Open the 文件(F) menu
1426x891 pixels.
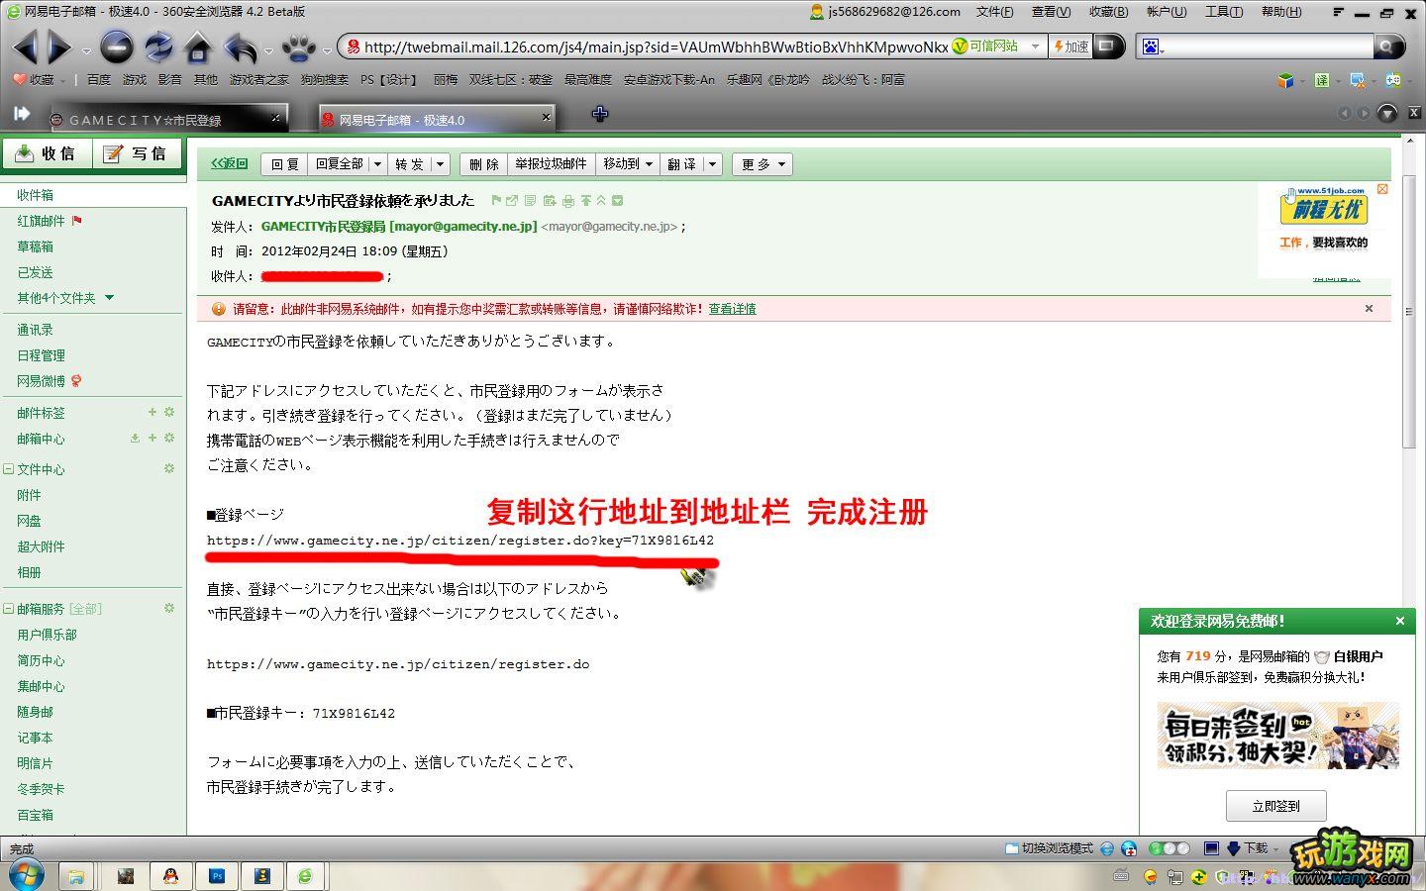click(x=994, y=12)
